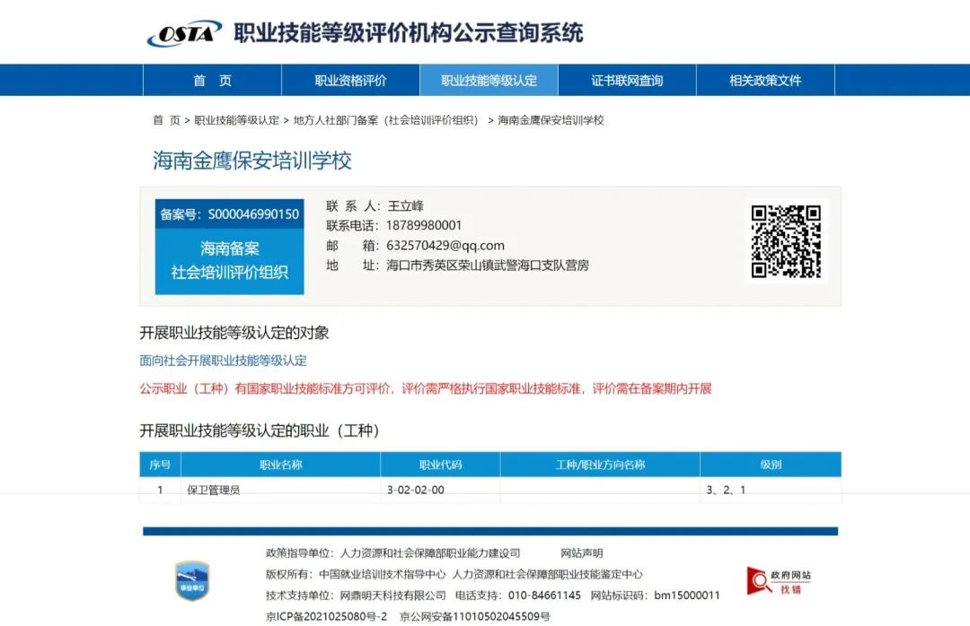Click 京公网安备11010502045509号 link
This screenshot has height=626, width=970.
[x=474, y=616]
